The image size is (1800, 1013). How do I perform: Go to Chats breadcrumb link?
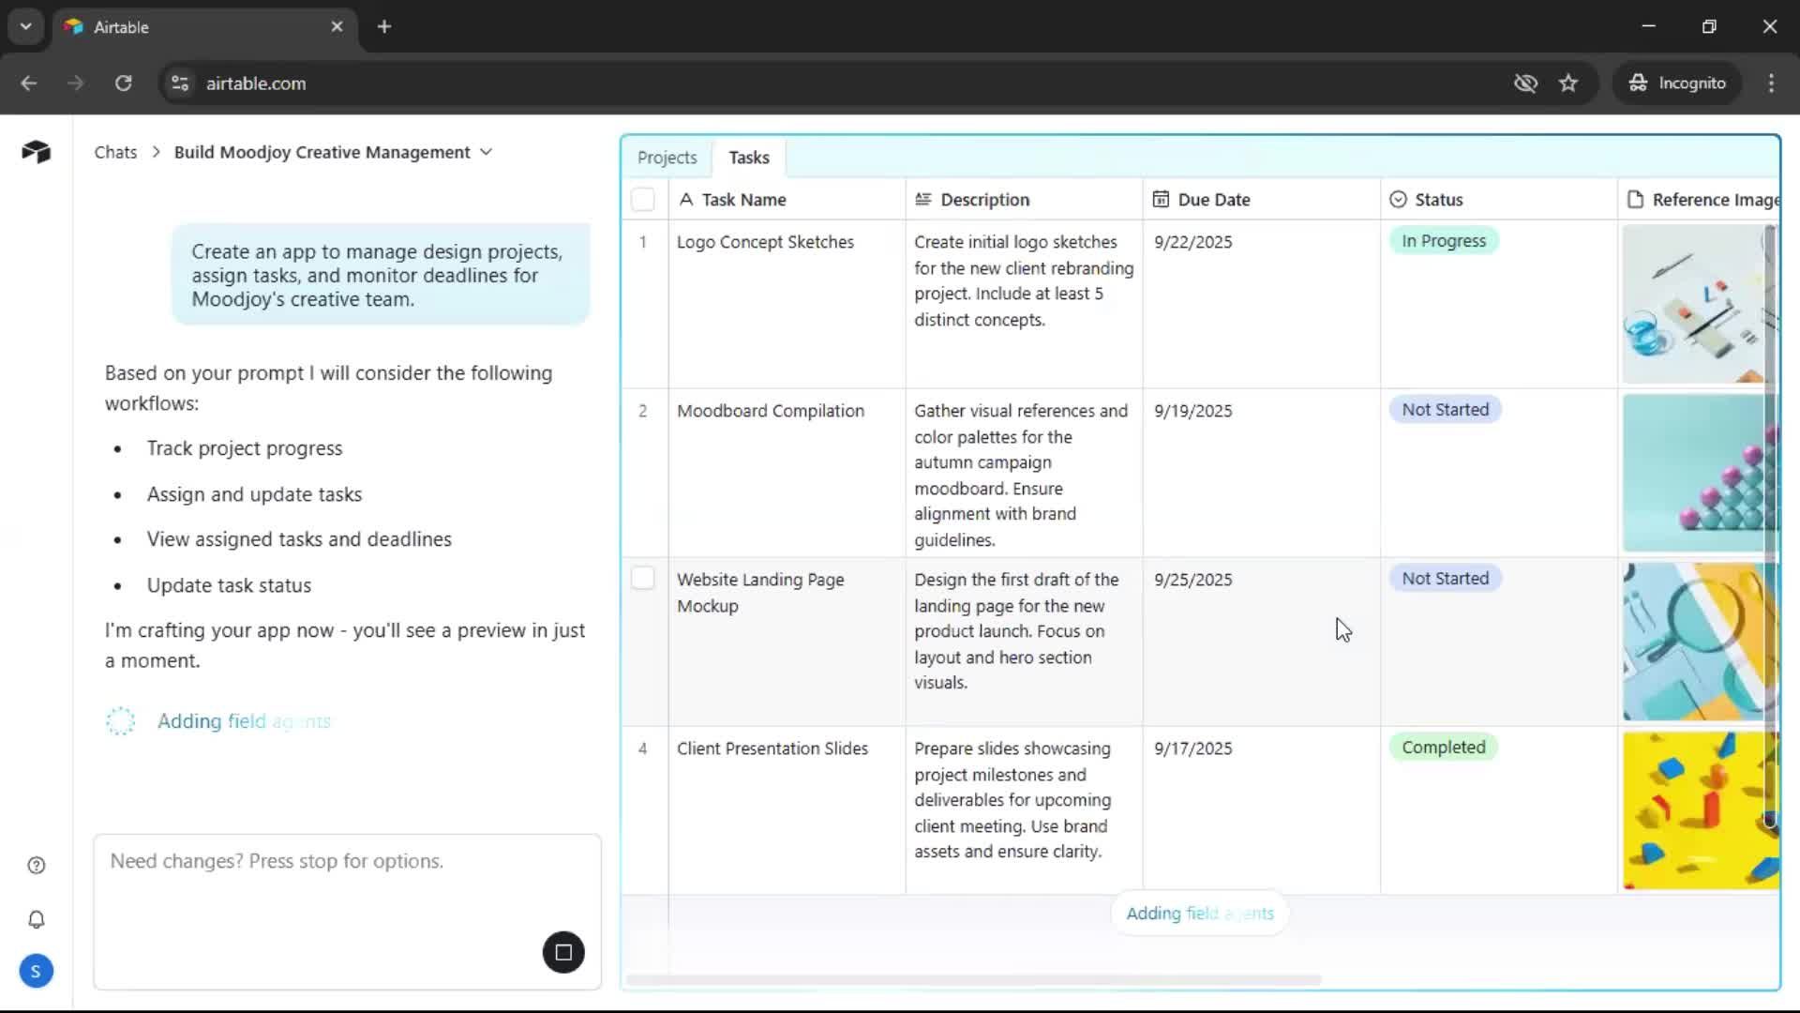click(x=115, y=152)
